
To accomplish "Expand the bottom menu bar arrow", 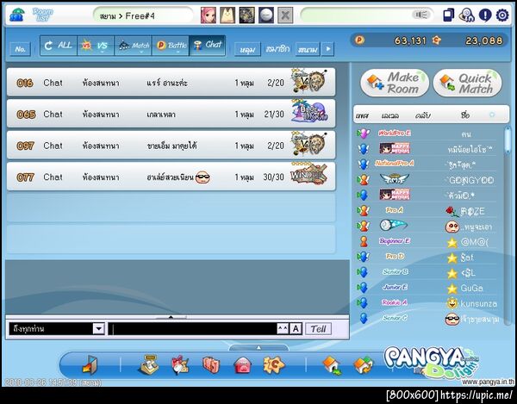I will (x=258, y=347).
